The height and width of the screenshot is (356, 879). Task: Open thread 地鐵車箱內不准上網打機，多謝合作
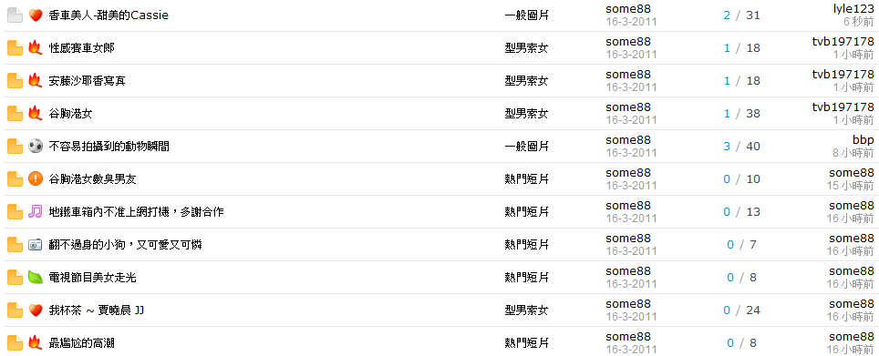136,212
